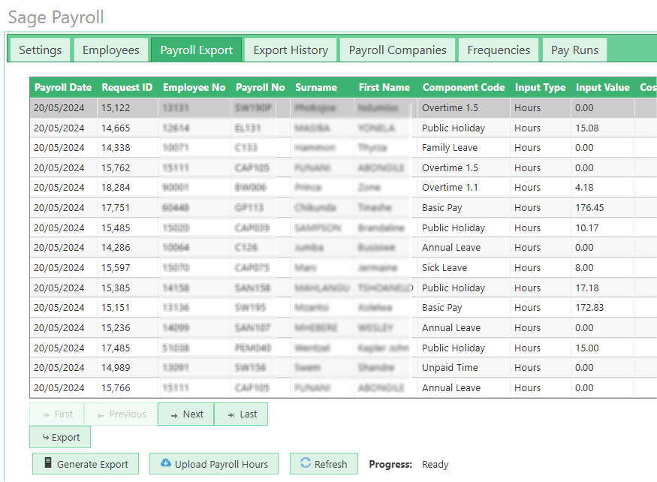Select the Payroll Export tab

pos(196,50)
